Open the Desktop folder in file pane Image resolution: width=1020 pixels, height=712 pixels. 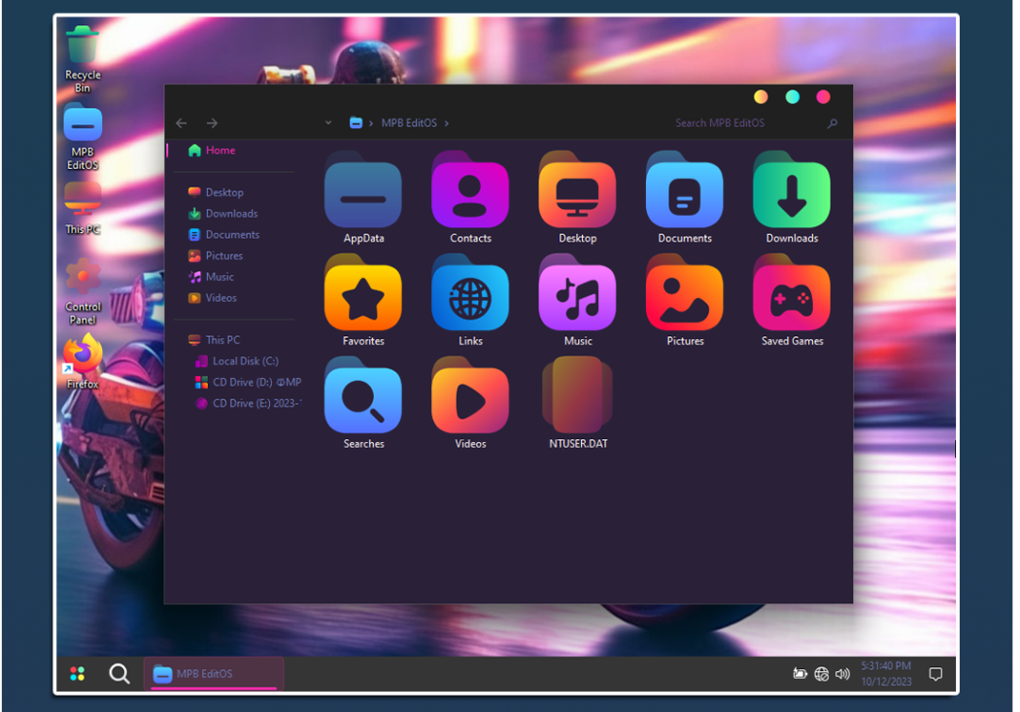pyautogui.click(x=577, y=197)
